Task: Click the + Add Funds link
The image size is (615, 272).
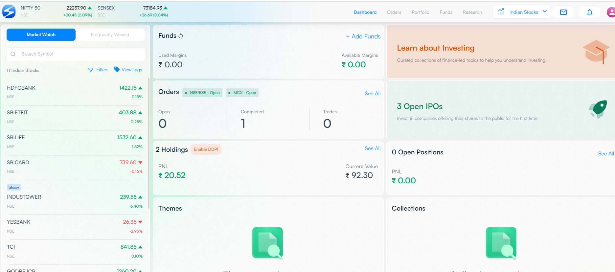Action: (x=363, y=36)
